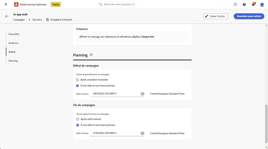
Task: Click 'Examiner pour activer' button
Action: tap(249, 16)
